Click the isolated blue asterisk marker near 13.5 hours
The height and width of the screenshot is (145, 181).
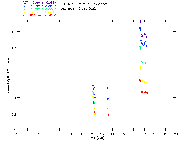(x=107, y=99)
